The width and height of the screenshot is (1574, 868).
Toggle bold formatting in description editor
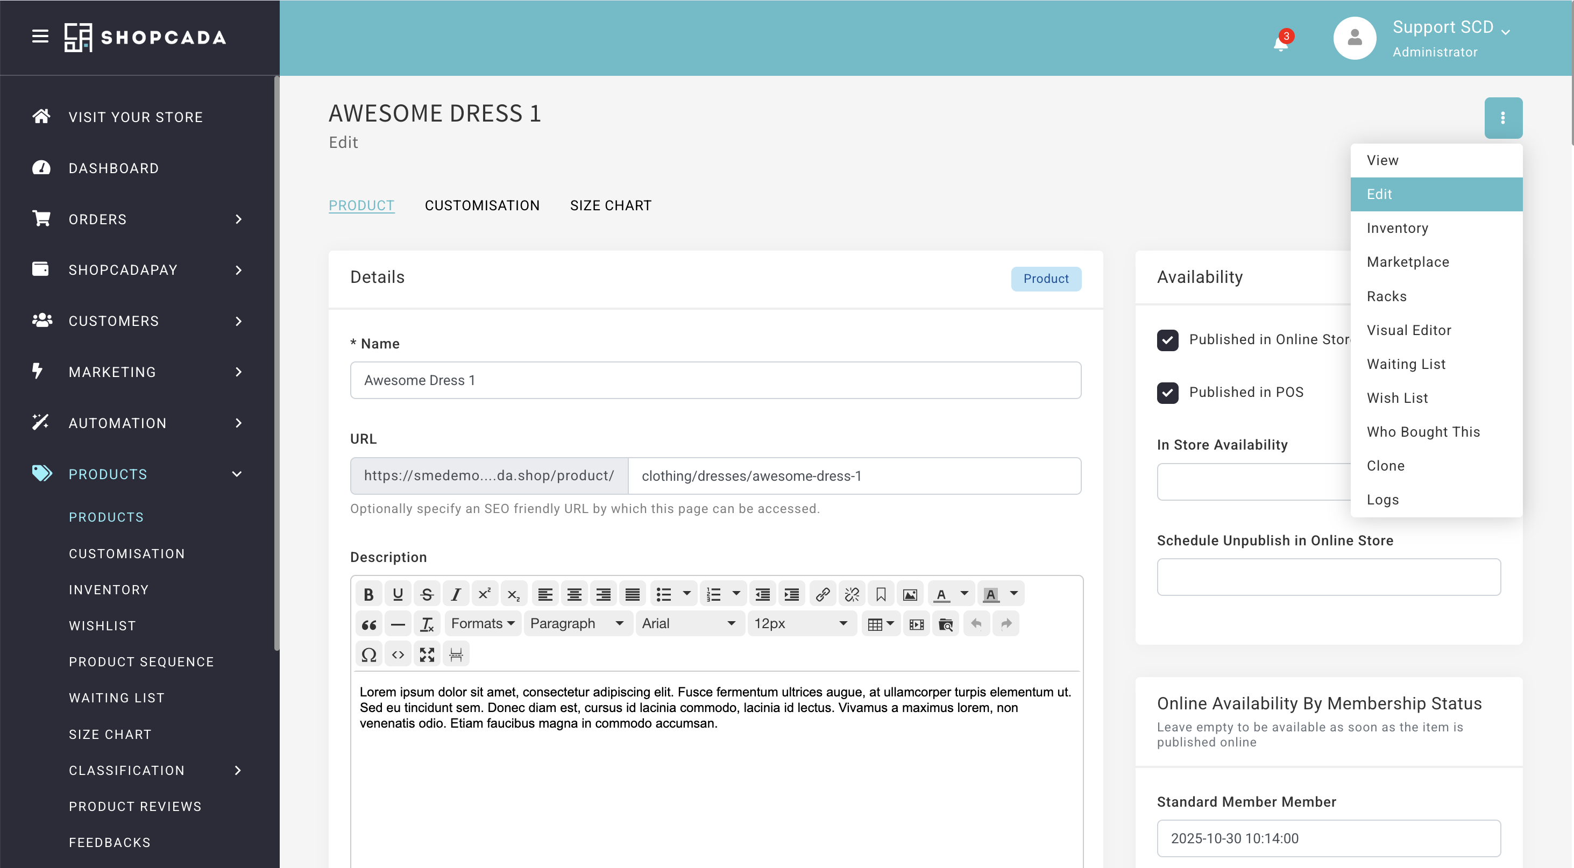tap(368, 594)
